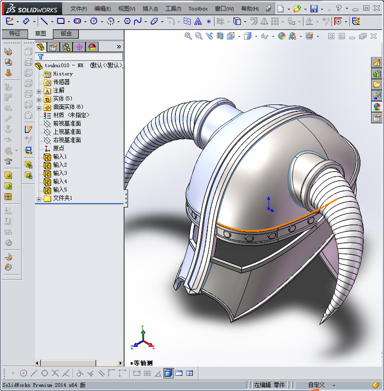Image resolution: width=384 pixels, height=391 pixels.
Task: Open the PropertyManager tab icon above the tree
Action: (x=53, y=46)
